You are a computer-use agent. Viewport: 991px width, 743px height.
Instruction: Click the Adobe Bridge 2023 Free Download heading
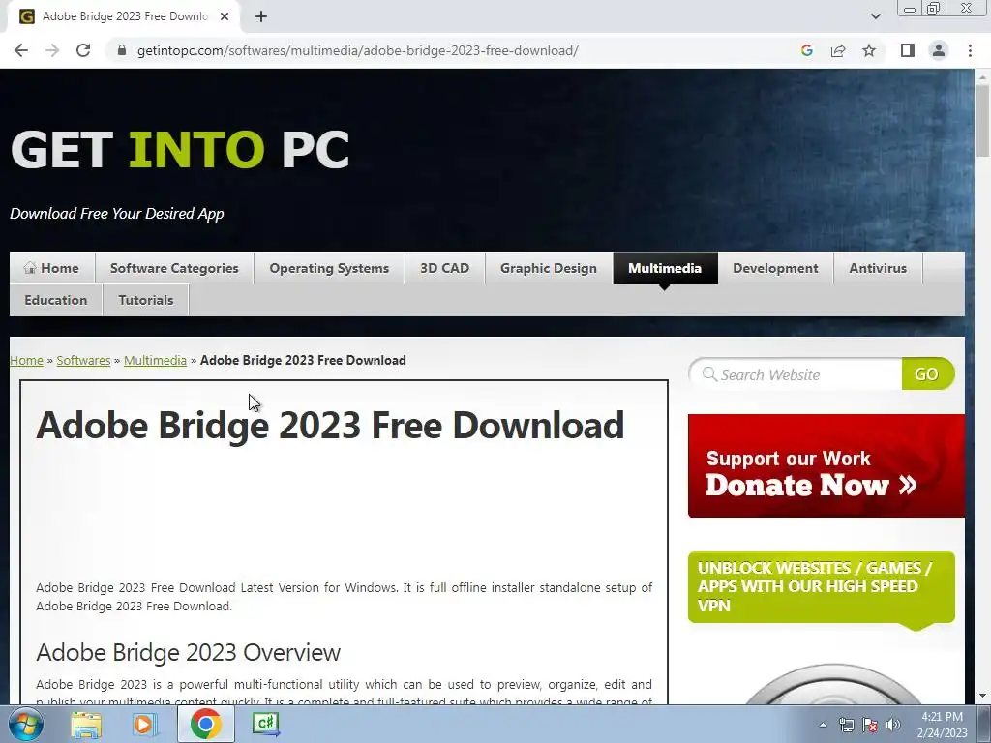pos(330,426)
